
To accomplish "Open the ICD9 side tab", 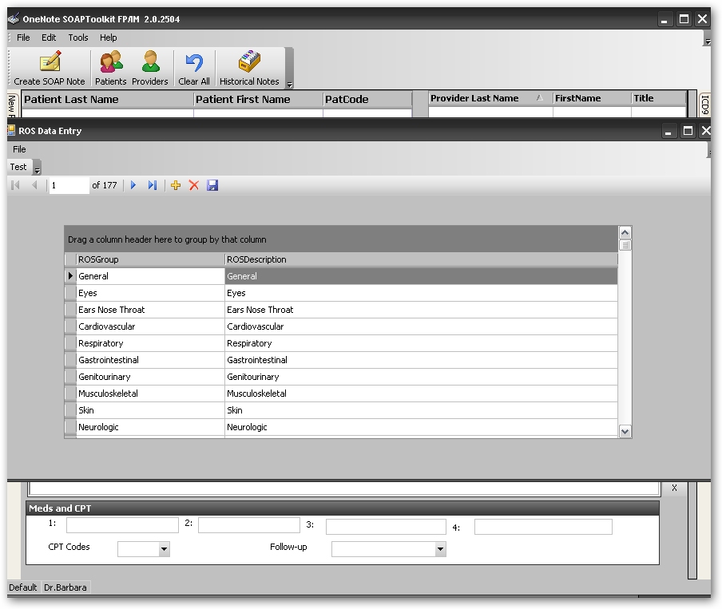I will pyautogui.click(x=704, y=105).
